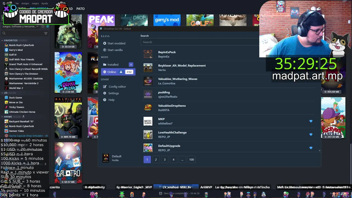
Task: Click the Help question mark icon
Action: [105, 100]
